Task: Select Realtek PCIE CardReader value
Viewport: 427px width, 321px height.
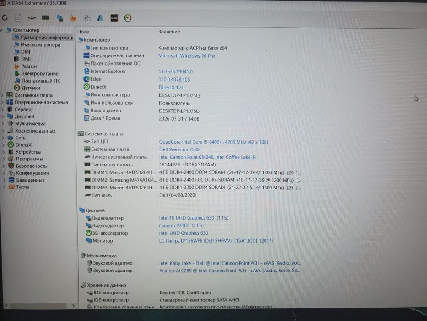Action: pyautogui.click(x=185, y=293)
